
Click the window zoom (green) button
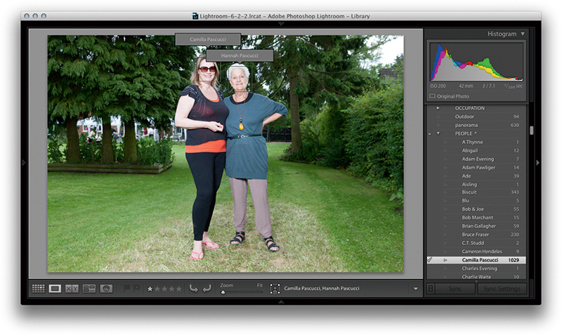coord(44,15)
